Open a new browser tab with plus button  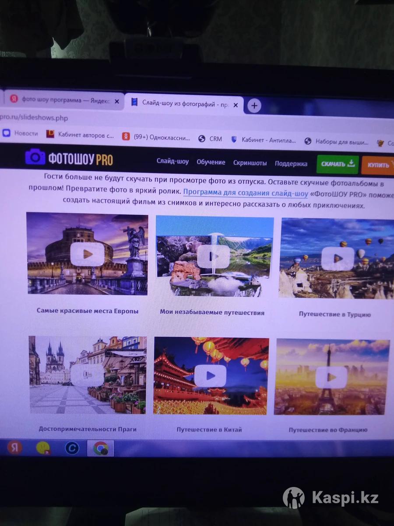coord(254,106)
